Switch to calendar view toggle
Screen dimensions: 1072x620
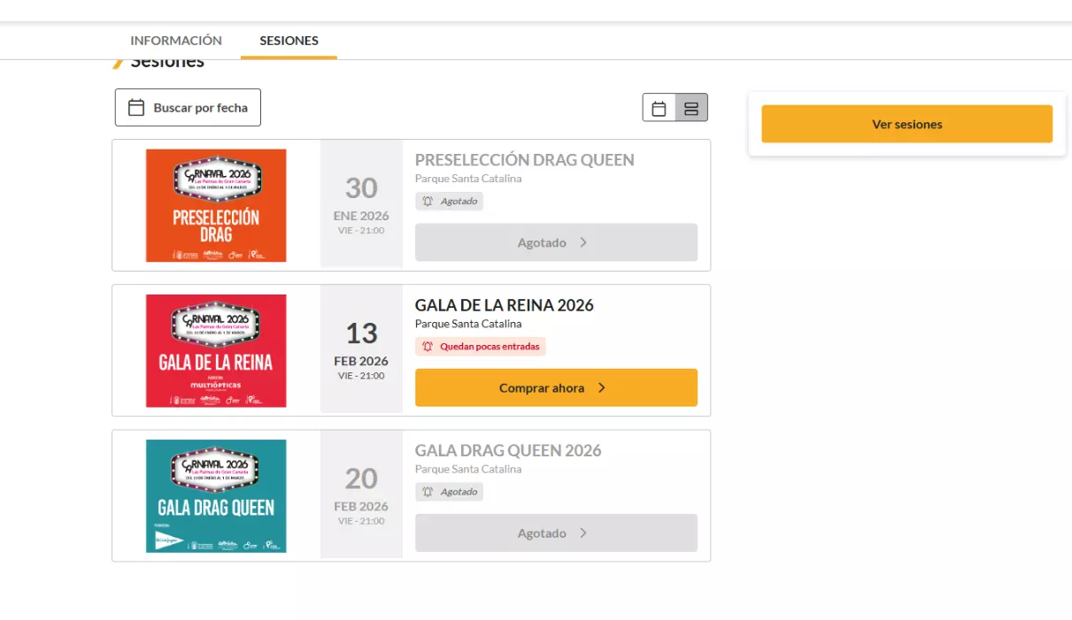[659, 108]
